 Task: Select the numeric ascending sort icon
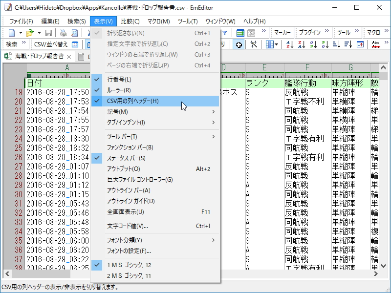click(x=314, y=43)
